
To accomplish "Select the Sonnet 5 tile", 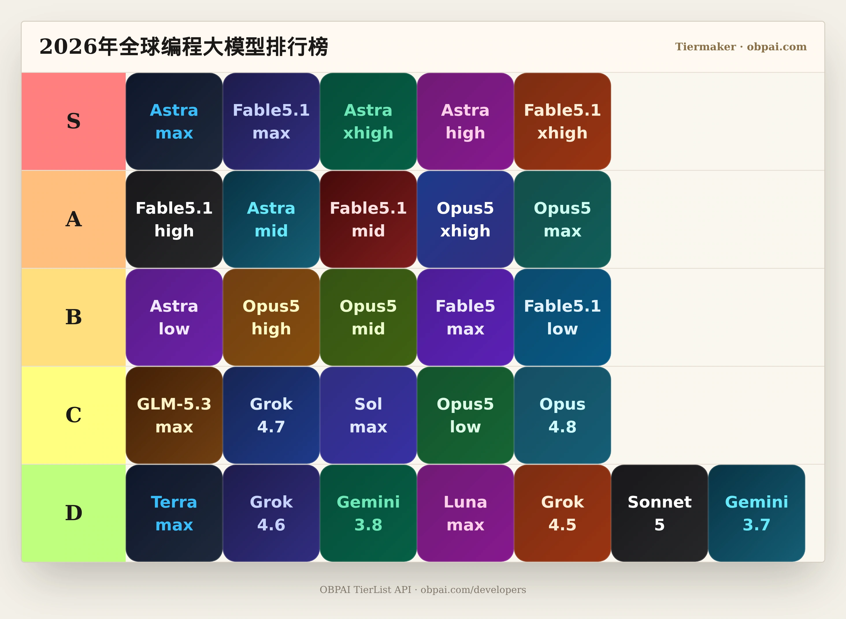I will [659, 513].
